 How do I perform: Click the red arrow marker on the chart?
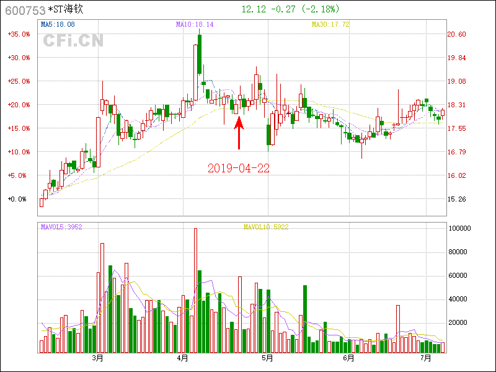click(x=239, y=131)
